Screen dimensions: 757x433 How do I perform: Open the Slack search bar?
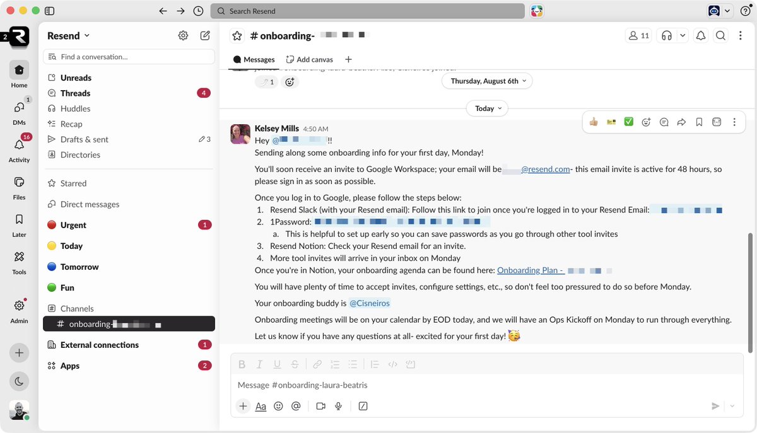click(368, 11)
